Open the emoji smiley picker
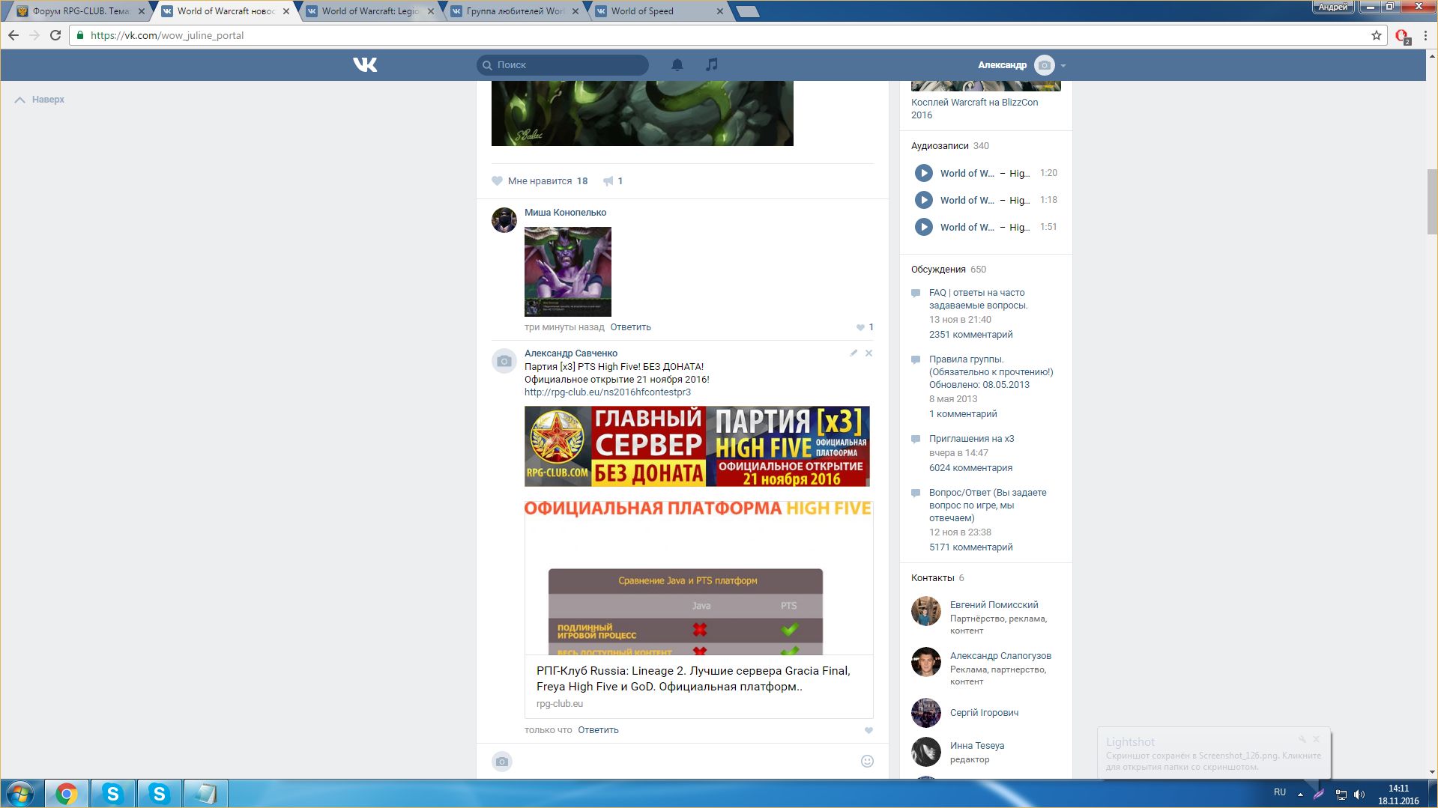 (x=867, y=762)
